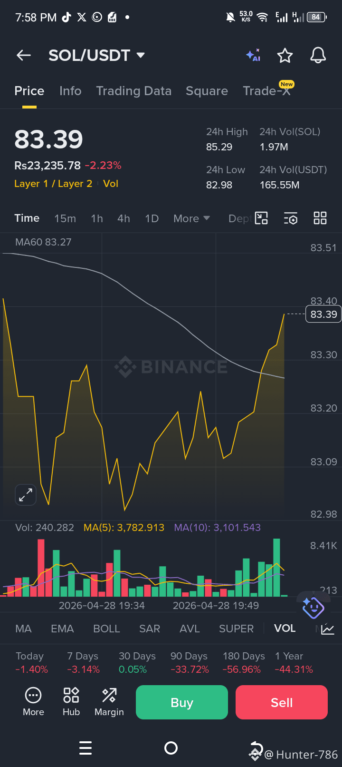Expand the More timeframes dropdown
342x767 pixels.
point(191,218)
